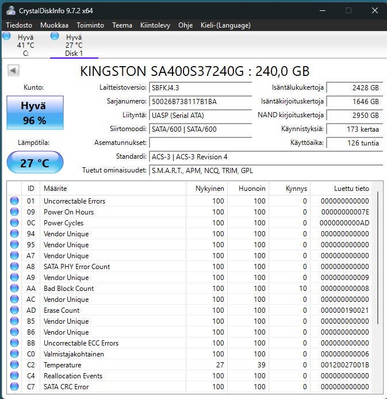Viewport: 387px width, 399px height.
Task: Click the Standardi field ACS-3 Revision 4
Action: coord(266,157)
